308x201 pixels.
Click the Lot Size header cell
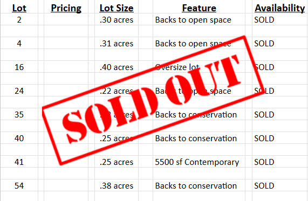[117, 8]
